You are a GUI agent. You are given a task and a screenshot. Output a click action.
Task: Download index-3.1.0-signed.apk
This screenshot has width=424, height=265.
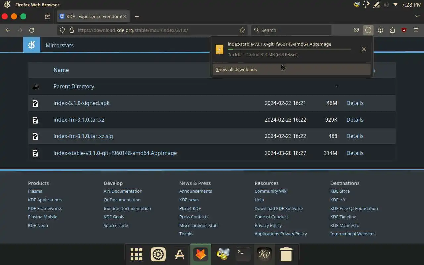(81, 103)
